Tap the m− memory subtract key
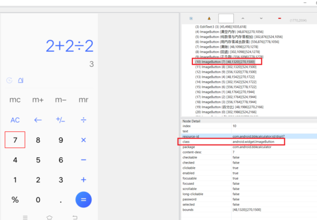 click(x=61, y=100)
